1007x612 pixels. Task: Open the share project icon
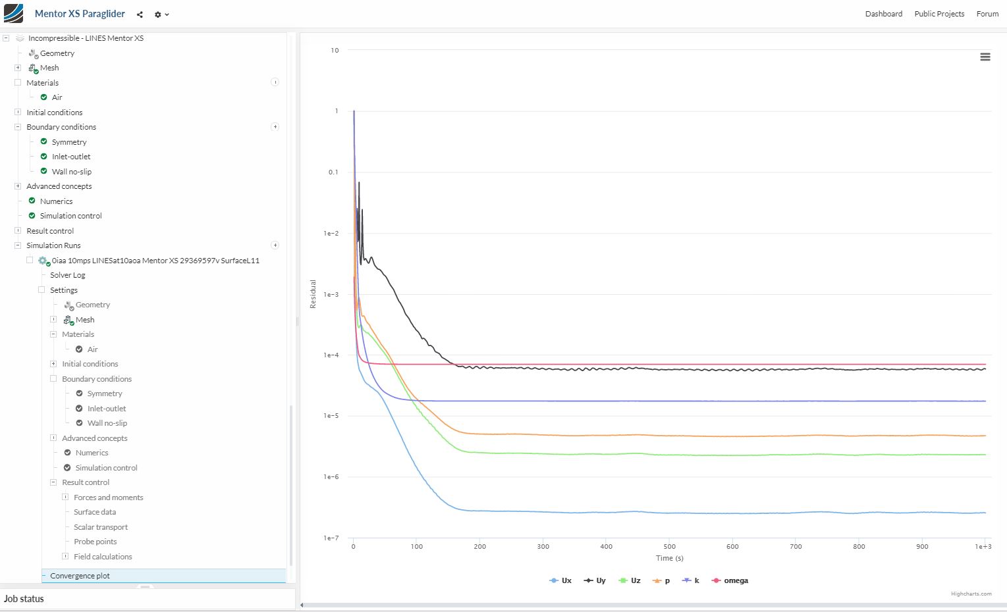click(140, 14)
